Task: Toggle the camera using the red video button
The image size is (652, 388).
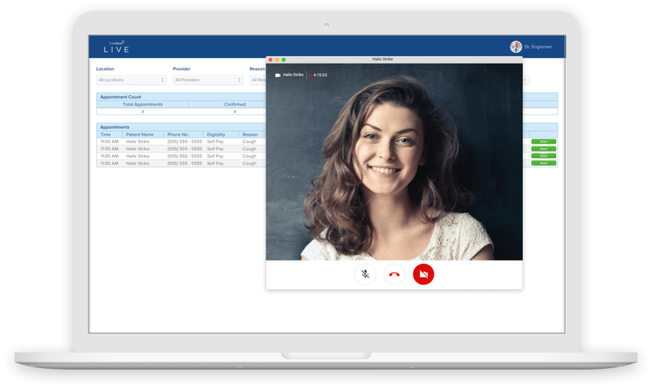Action: click(423, 275)
